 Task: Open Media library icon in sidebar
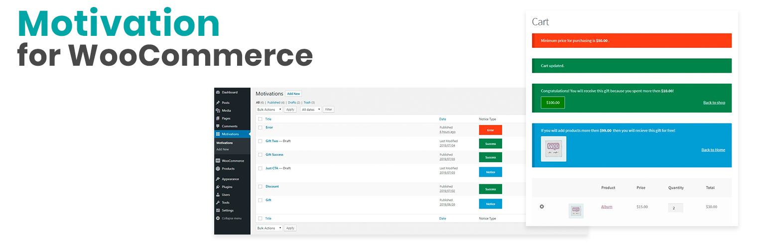click(x=218, y=111)
